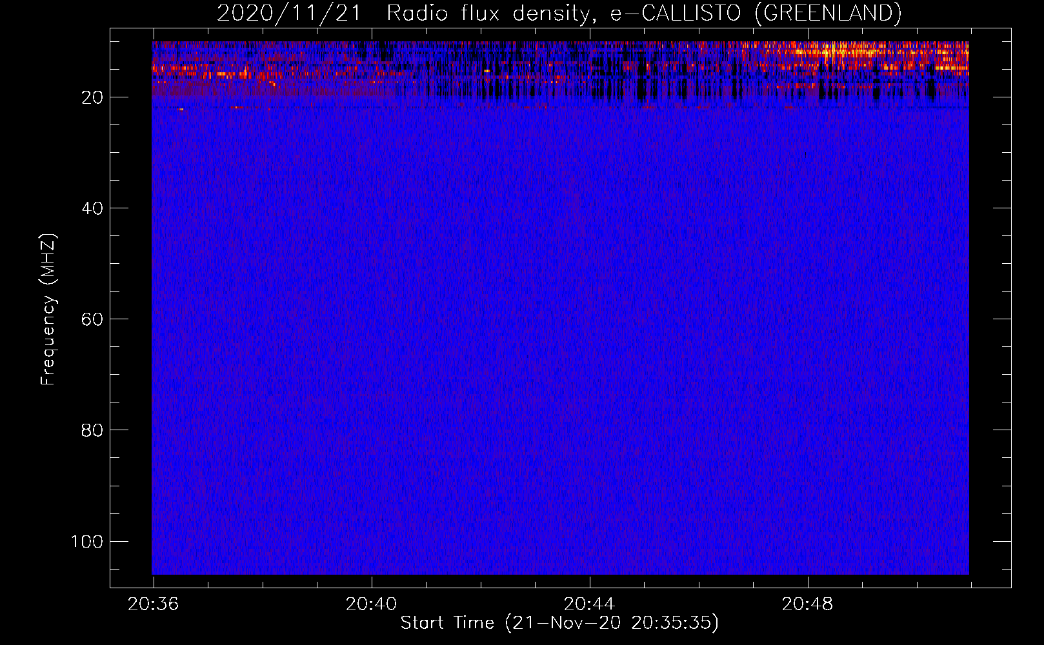The width and height of the screenshot is (1044, 645).
Task: Click the 20 MHz frequency tick label
Action: tap(92, 97)
